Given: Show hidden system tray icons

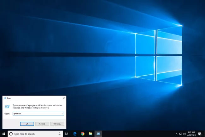Looking at the screenshot, I should pyautogui.click(x=177, y=134).
